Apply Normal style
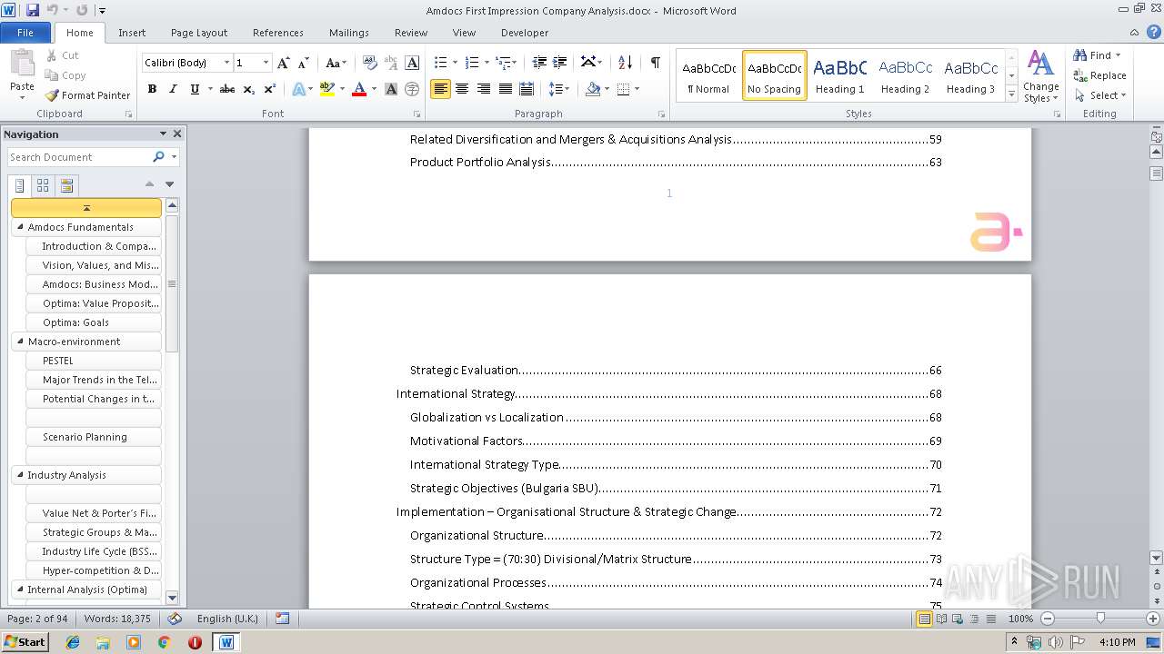Viewport: 1164px width, 654px height. tap(708, 75)
